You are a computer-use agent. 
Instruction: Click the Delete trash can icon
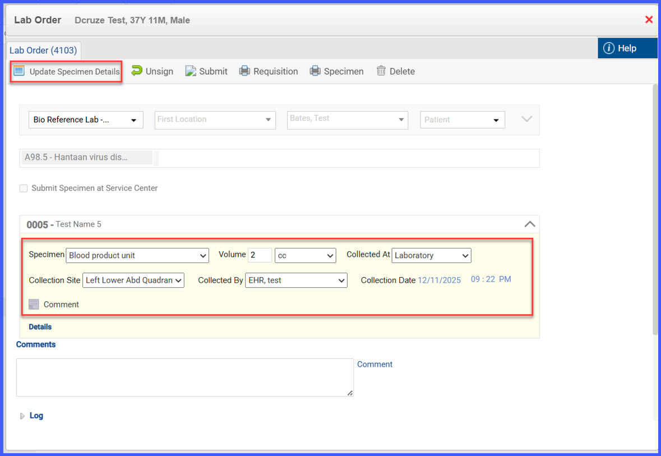(x=381, y=71)
